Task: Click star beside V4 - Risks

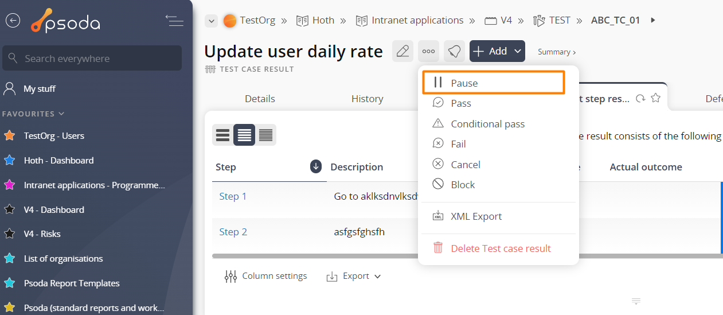Action: [10, 234]
